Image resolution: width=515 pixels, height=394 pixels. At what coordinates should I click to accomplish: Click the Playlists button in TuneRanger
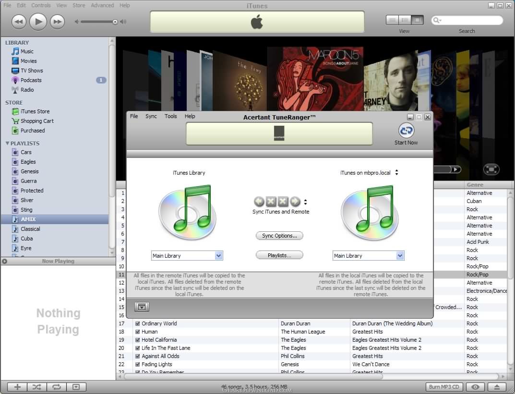(279, 255)
